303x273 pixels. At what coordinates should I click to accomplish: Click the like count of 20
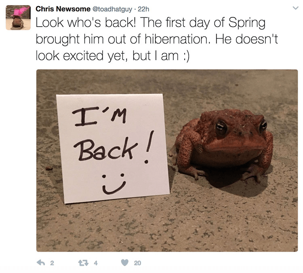coord(137,263)
